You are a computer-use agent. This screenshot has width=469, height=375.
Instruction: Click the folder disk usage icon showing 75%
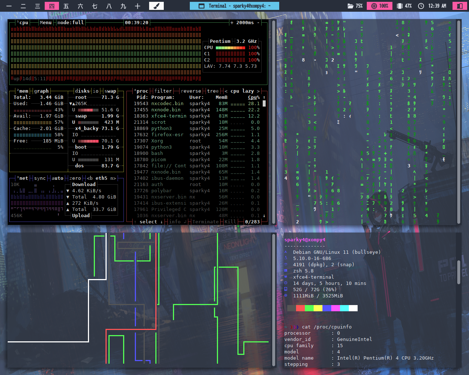click(x=351, y=6)
